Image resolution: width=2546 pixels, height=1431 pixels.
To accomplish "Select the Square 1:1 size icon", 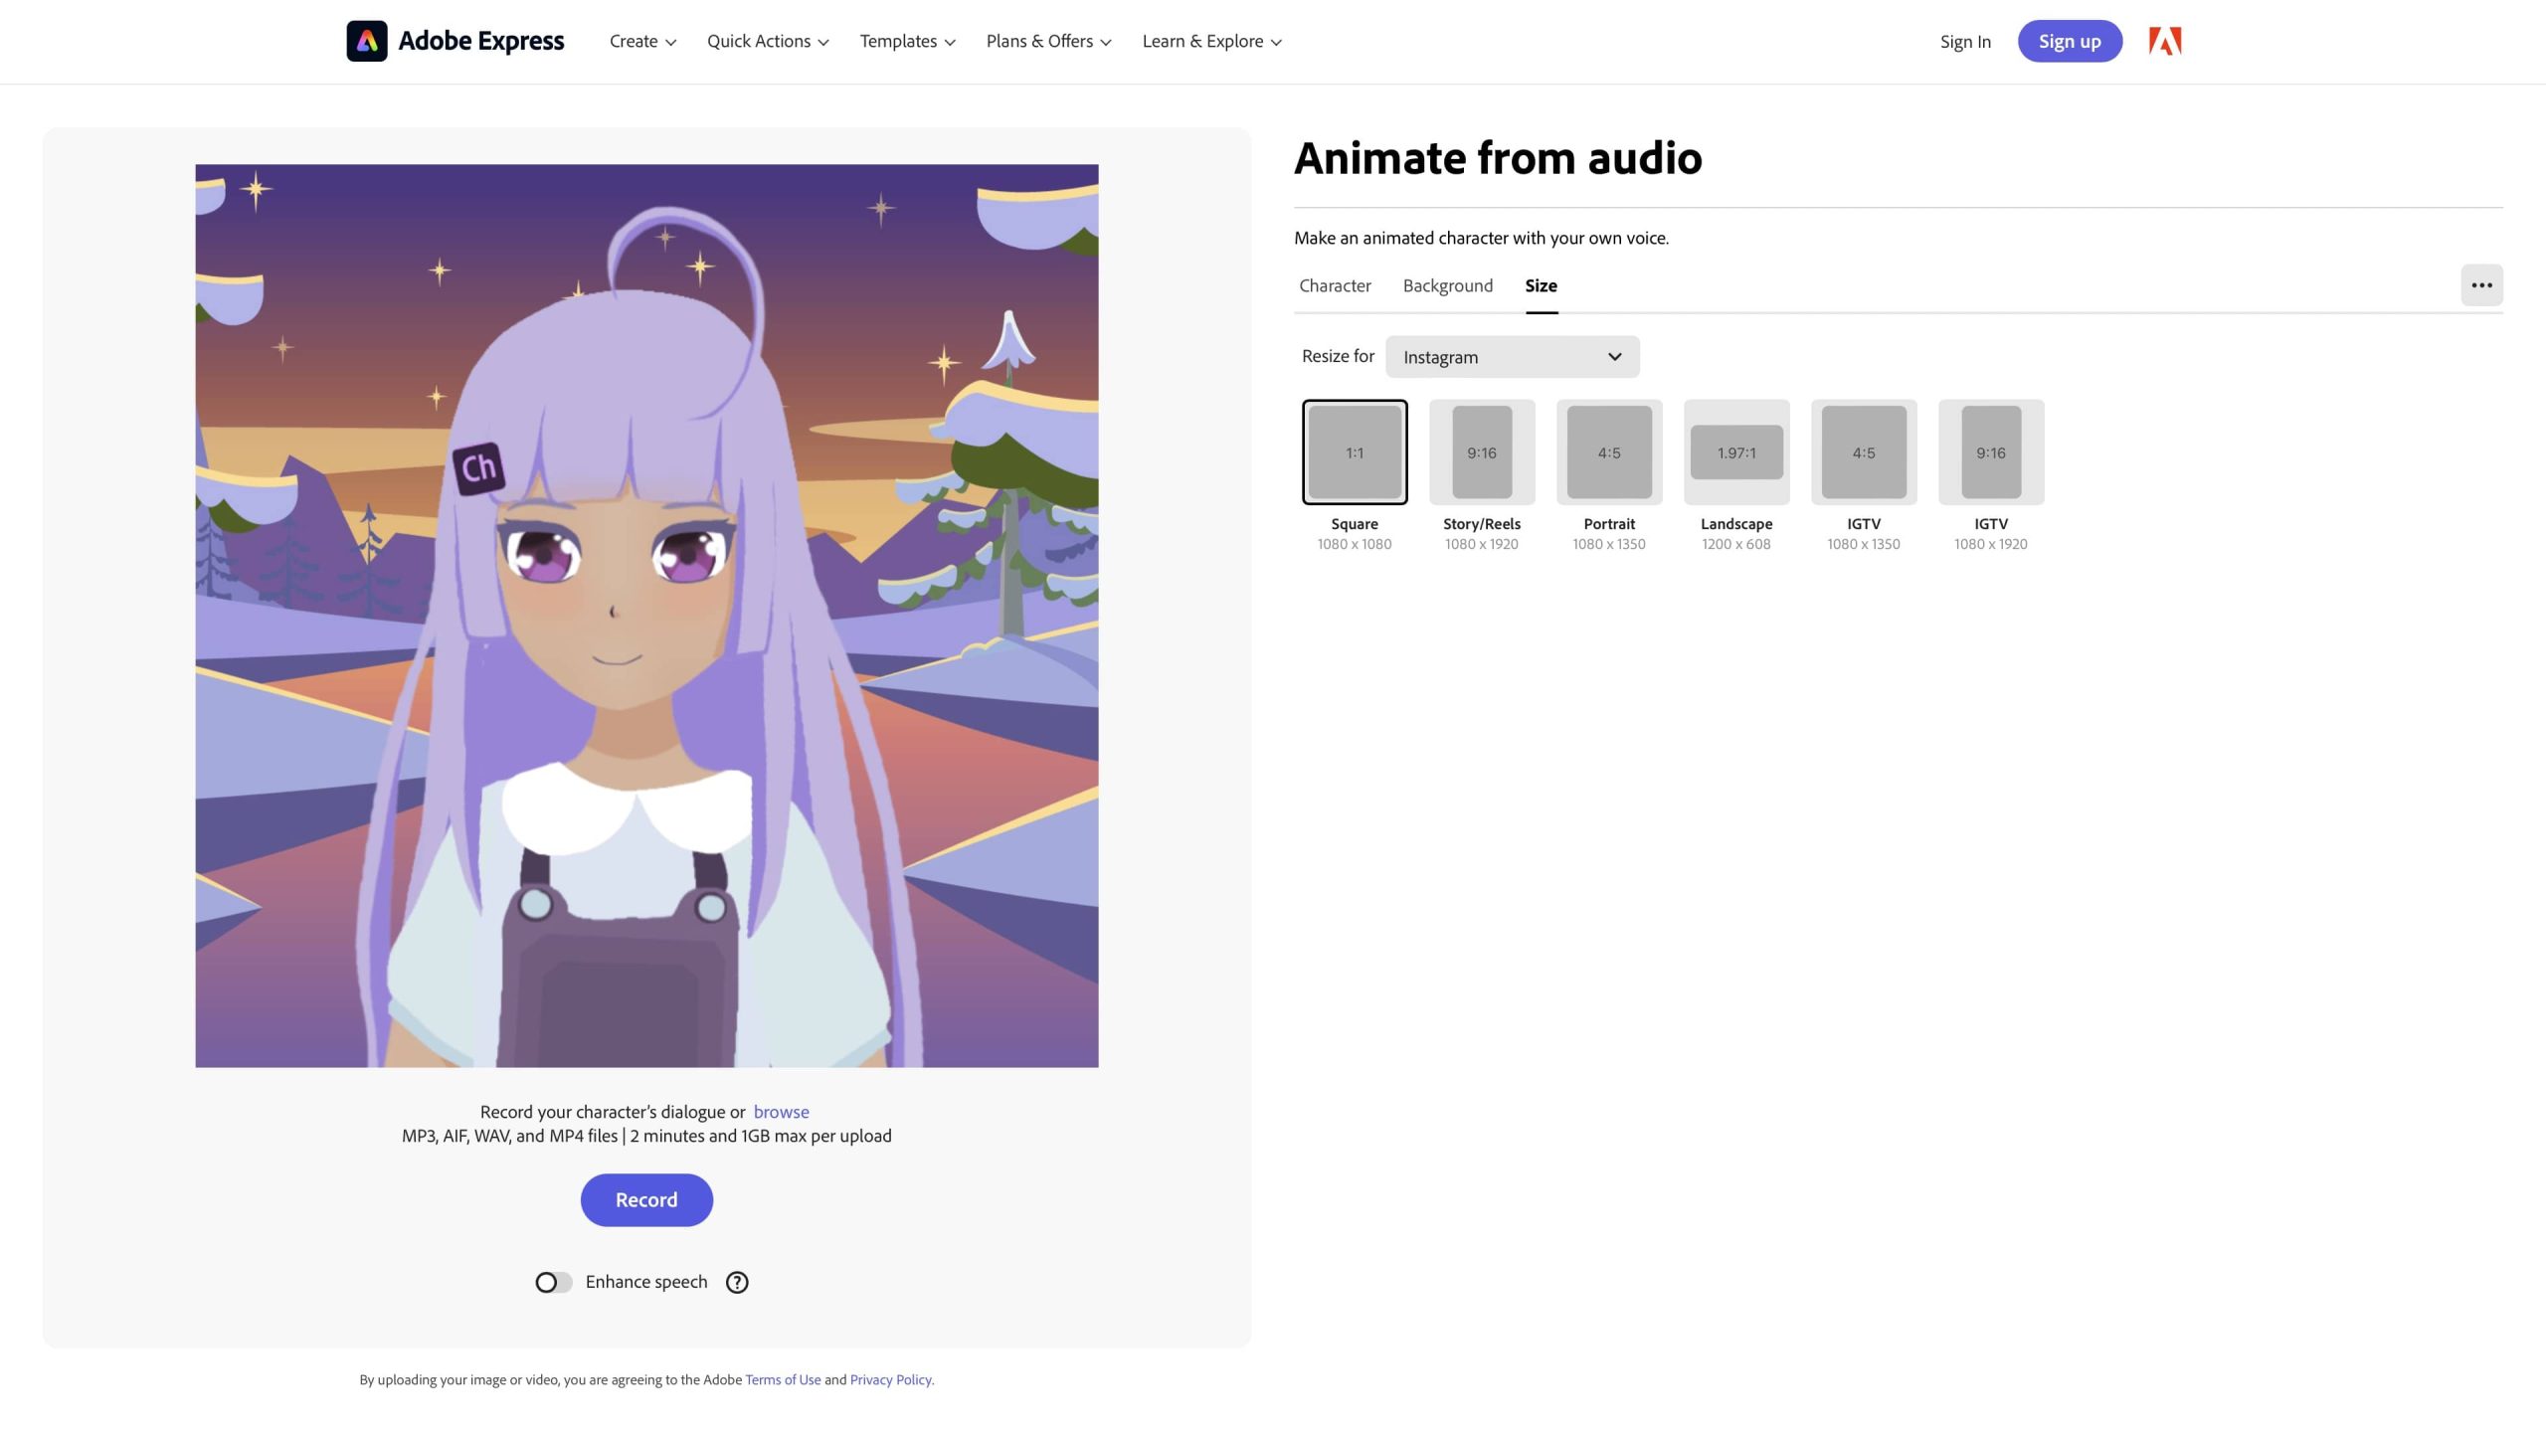I will click(x=1355, y=452).
